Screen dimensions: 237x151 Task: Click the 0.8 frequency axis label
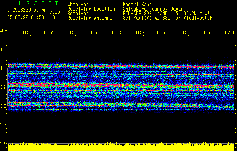tap(3, 106)
